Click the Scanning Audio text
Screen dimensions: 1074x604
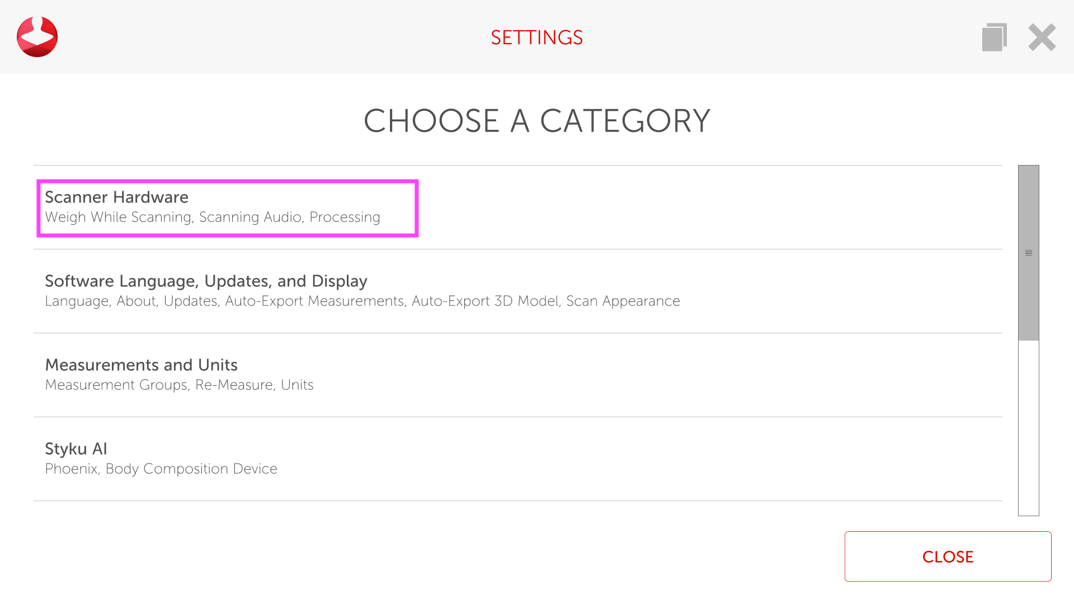point(250,218)
